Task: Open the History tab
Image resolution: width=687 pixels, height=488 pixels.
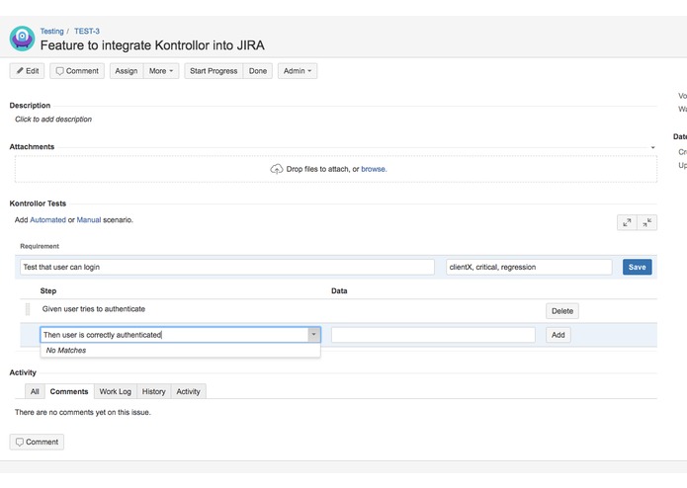Action: [154, 392]
